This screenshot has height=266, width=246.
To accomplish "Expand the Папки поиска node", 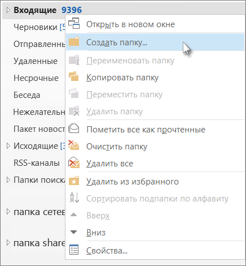I will [x=8, y=180].
